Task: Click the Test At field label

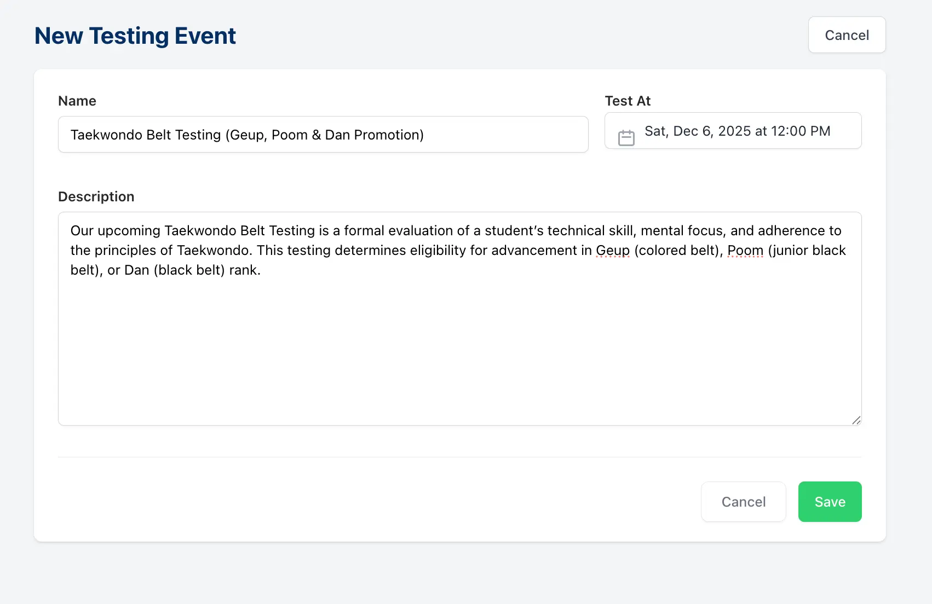Action: click(x=628, y=101)
